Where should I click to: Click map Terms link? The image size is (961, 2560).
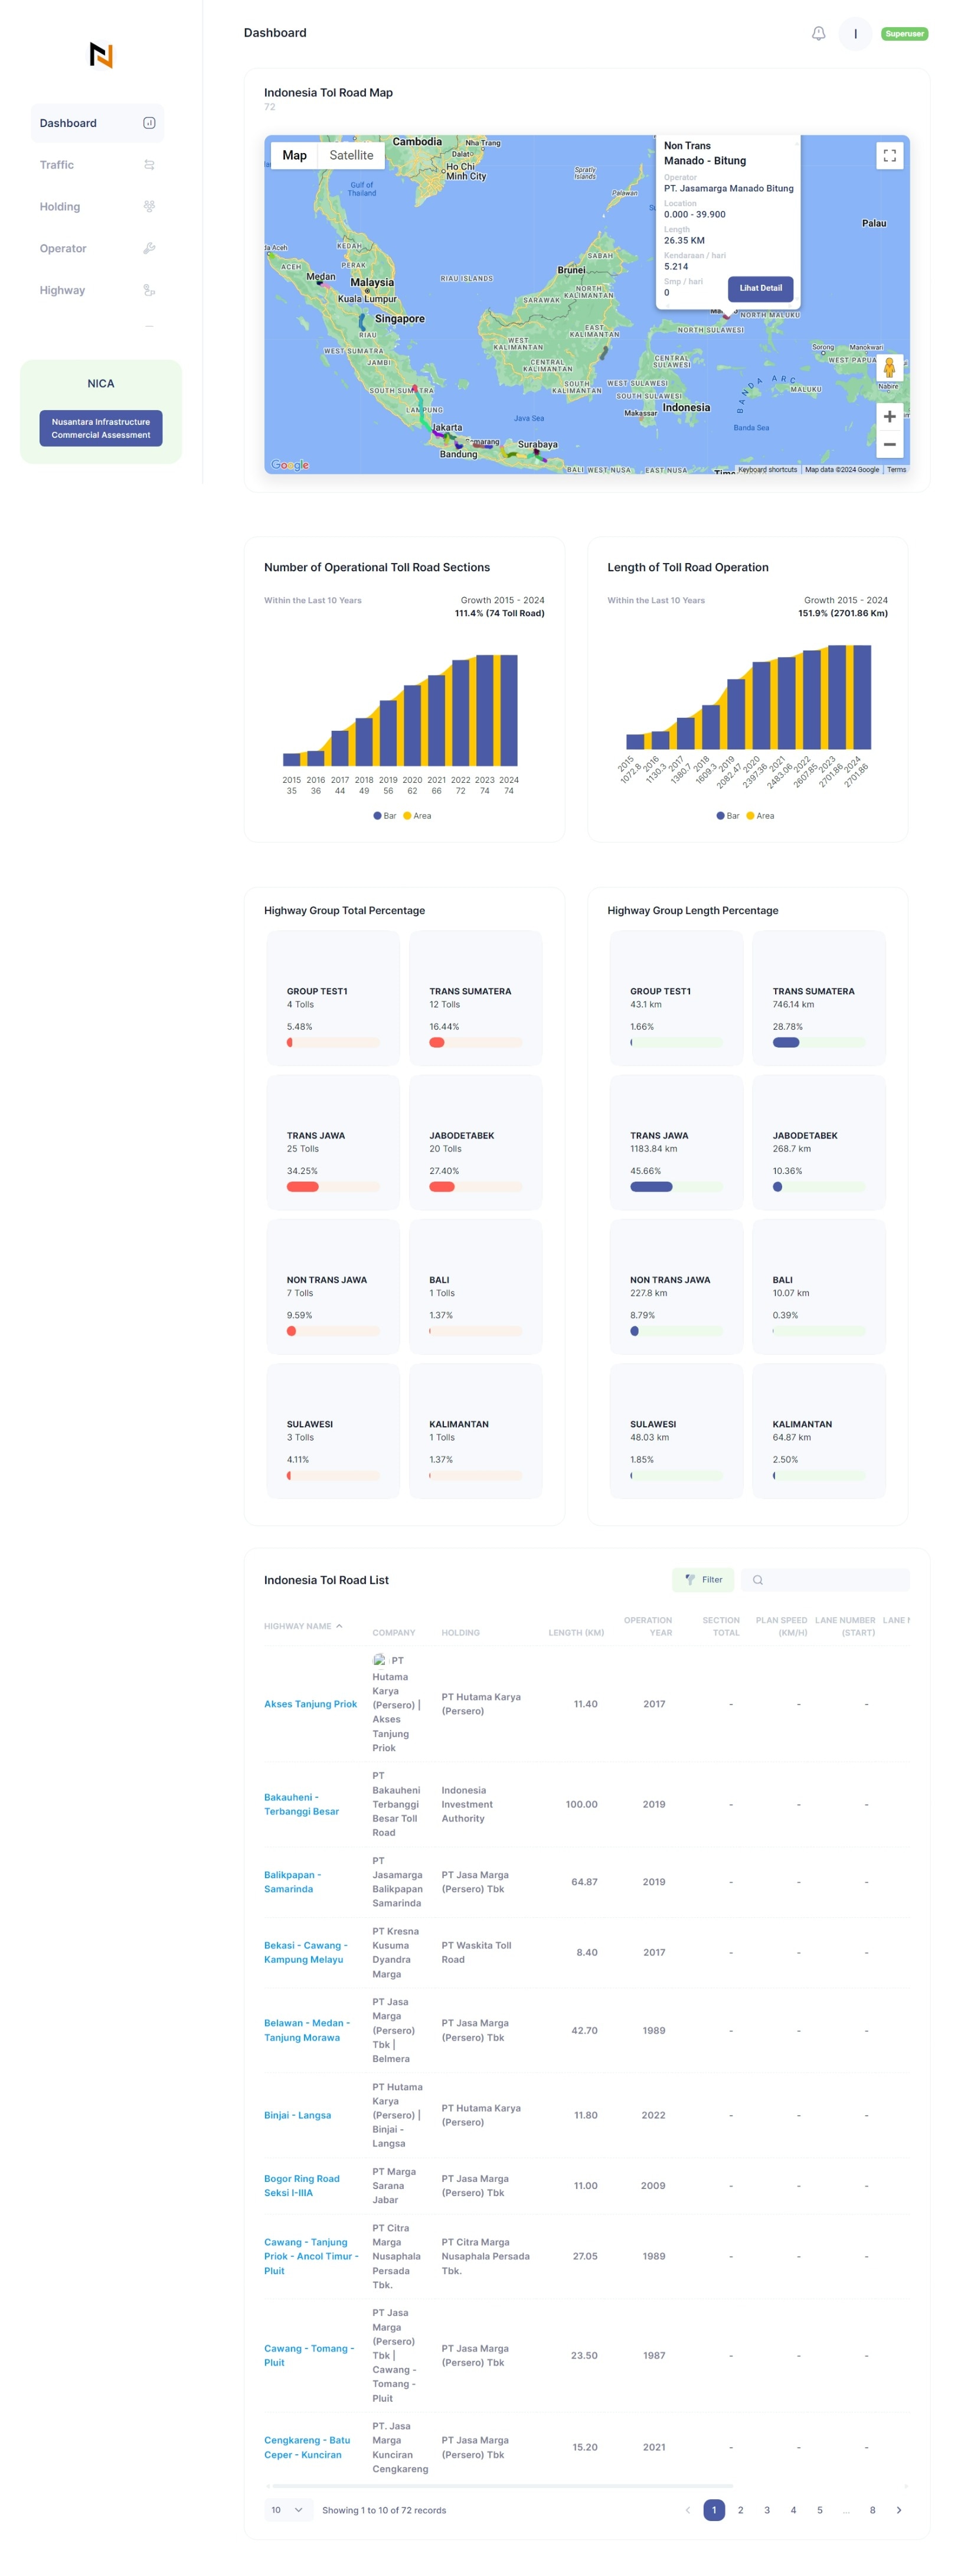pos(897,469)
